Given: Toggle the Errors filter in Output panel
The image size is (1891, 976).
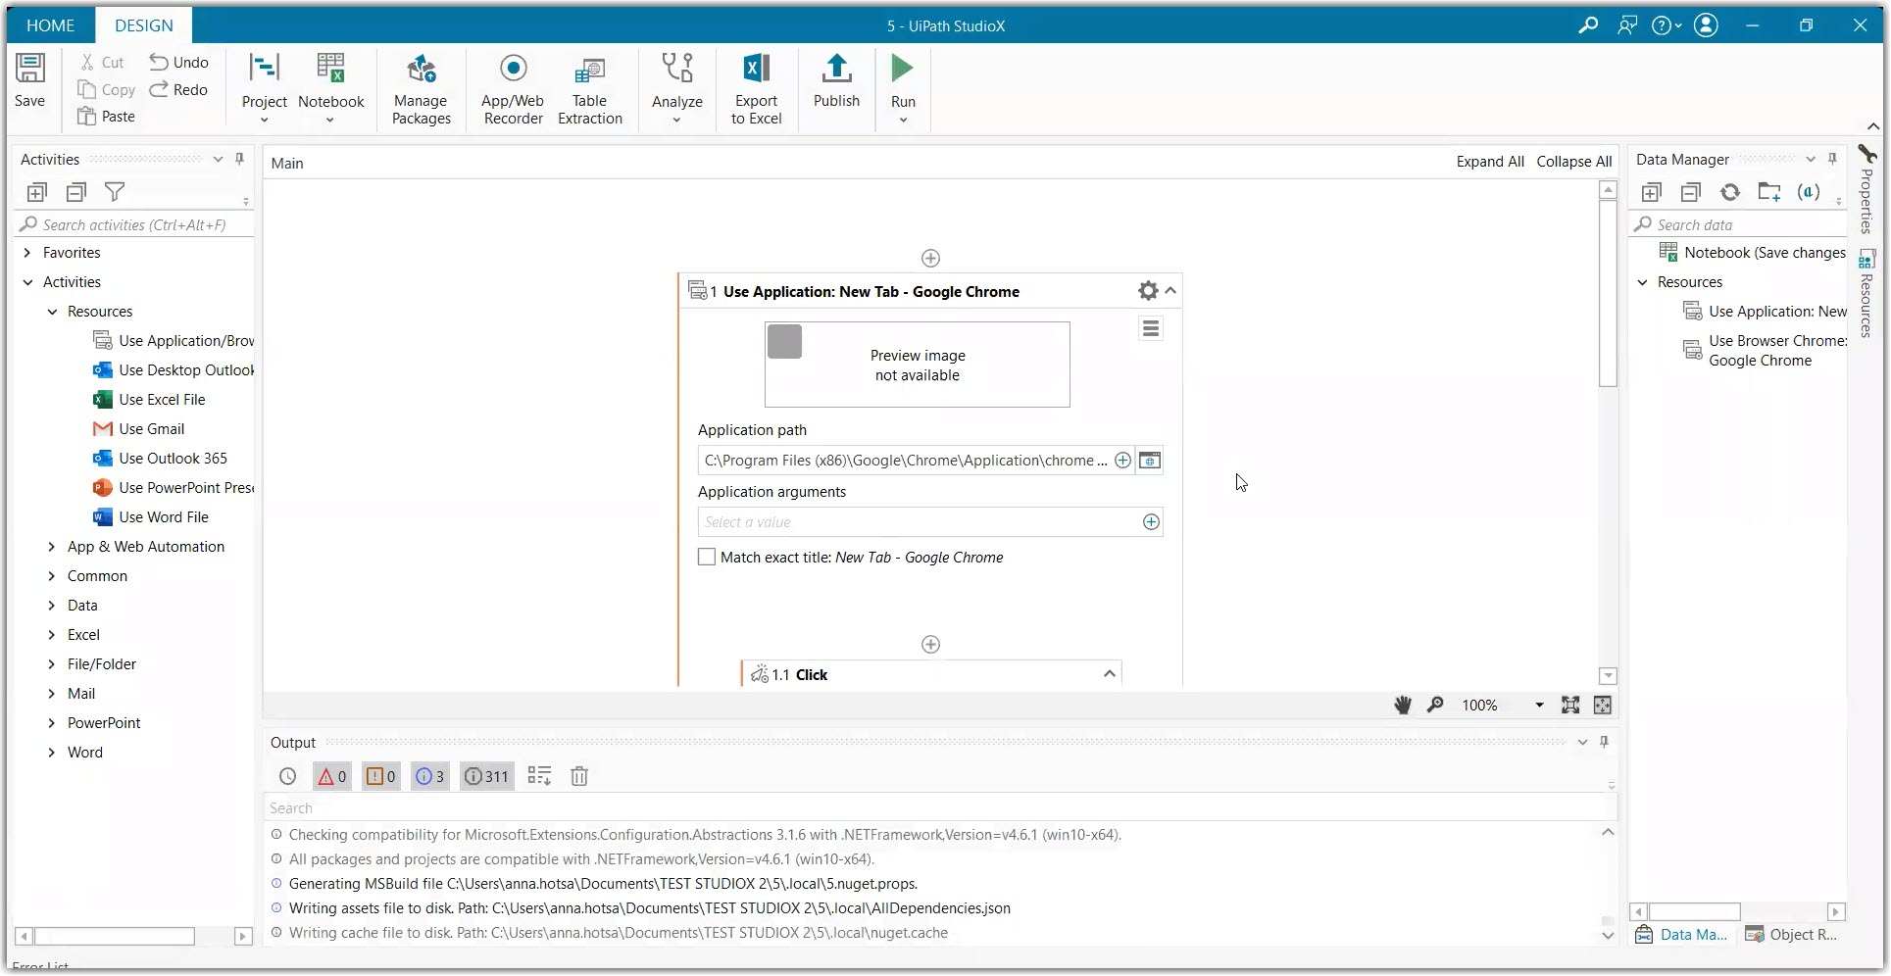Looking at the screenshot, I should point(330,775).
